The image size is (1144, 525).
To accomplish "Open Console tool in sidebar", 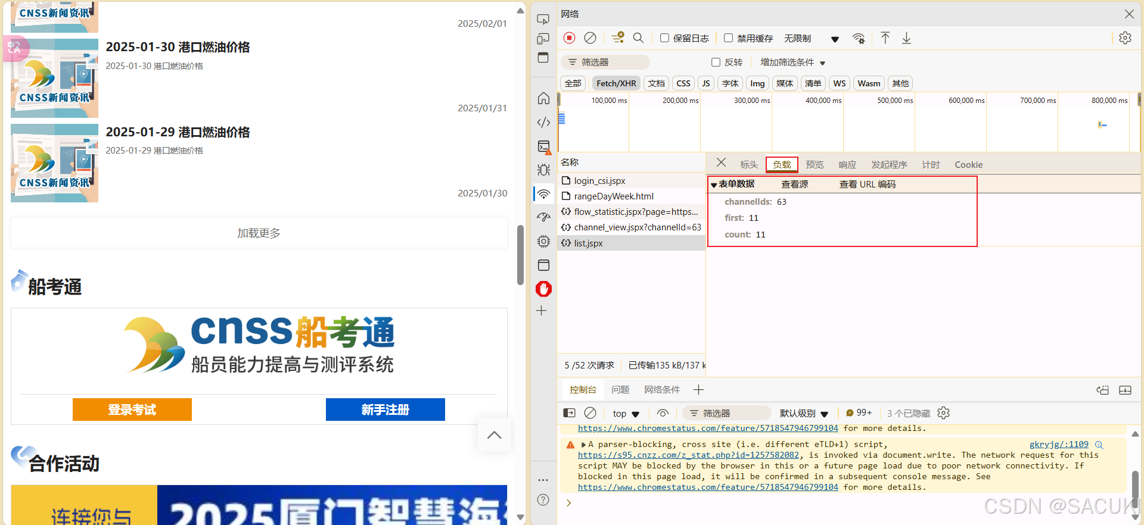I will (x=543, y=146).
